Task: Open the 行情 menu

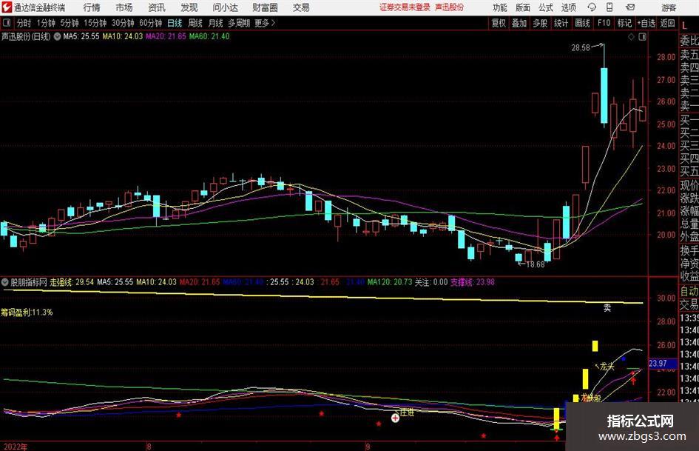Action: [92, 7]
